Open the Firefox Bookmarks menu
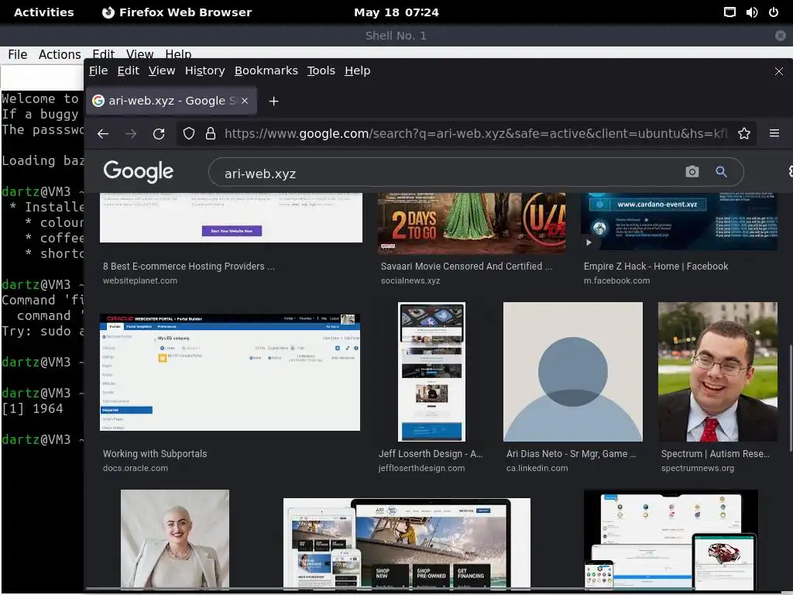This screenshot has height=595, width=793. click(266, 71)
